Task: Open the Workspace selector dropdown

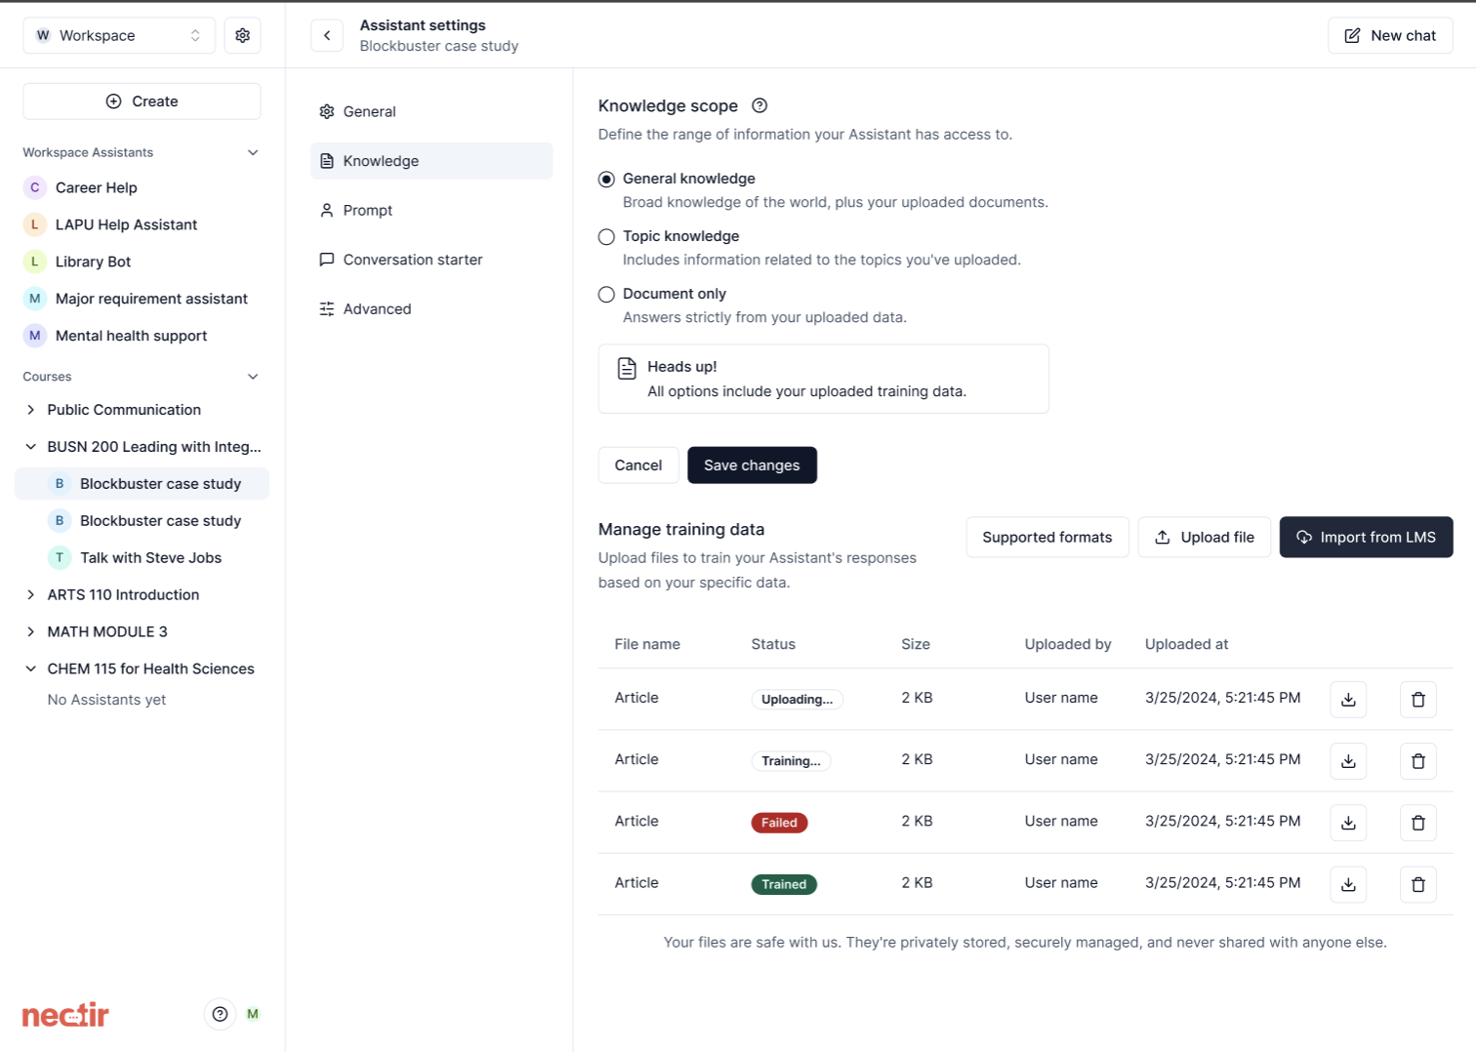Action: 119,35
